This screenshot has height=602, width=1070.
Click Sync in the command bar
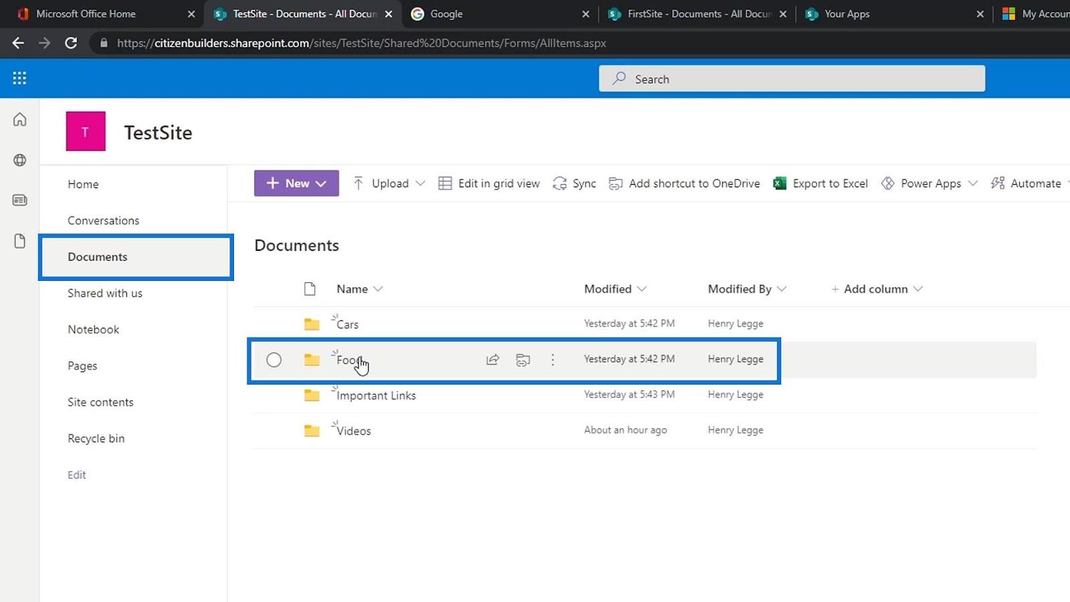coord(574,183)
